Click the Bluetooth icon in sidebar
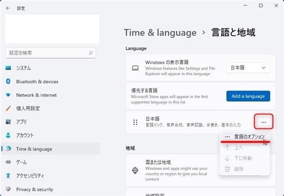Viewport: 284px width, 196px height. [8, 82]
